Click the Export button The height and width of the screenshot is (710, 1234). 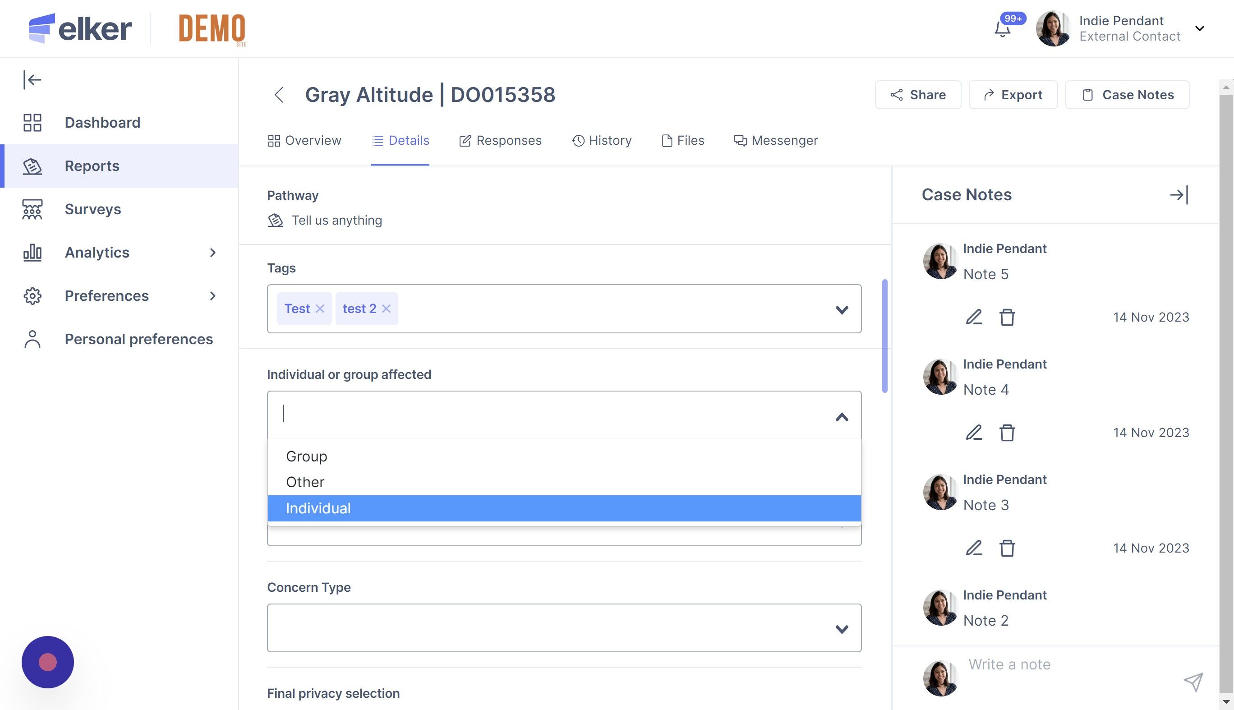pos(1013,95)
